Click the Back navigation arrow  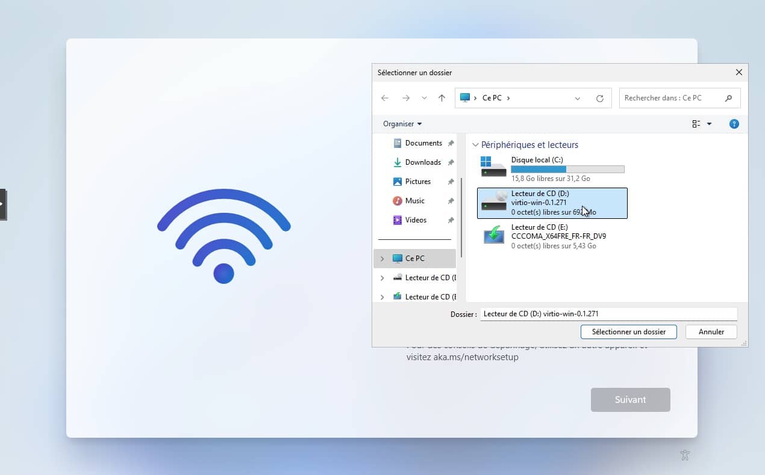tap(385, 98)
